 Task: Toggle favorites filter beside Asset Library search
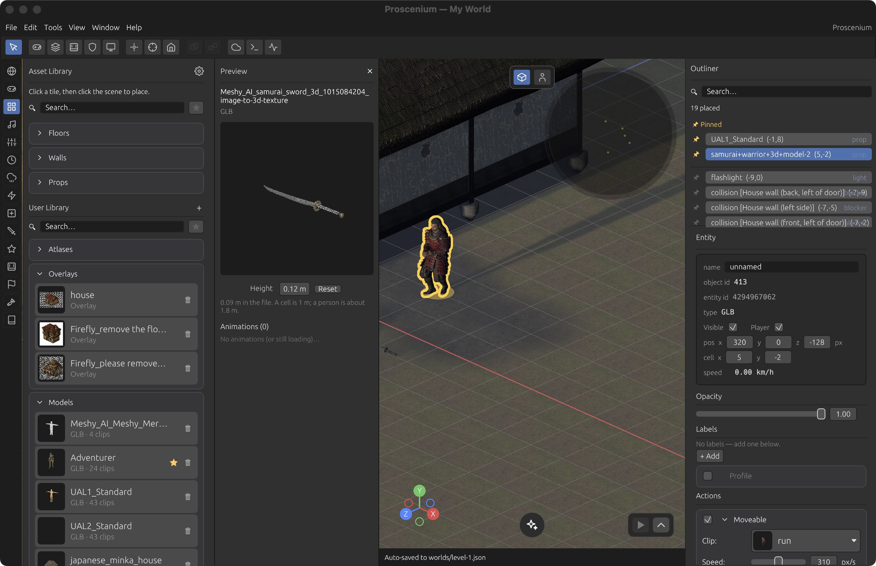click(196, 108)
